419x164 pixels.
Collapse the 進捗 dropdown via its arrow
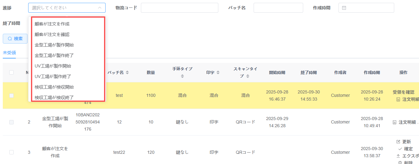tap(99, 8)
